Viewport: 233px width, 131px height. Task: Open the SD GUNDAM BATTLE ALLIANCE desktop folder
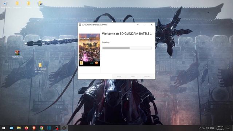click(x=40, y=68)
